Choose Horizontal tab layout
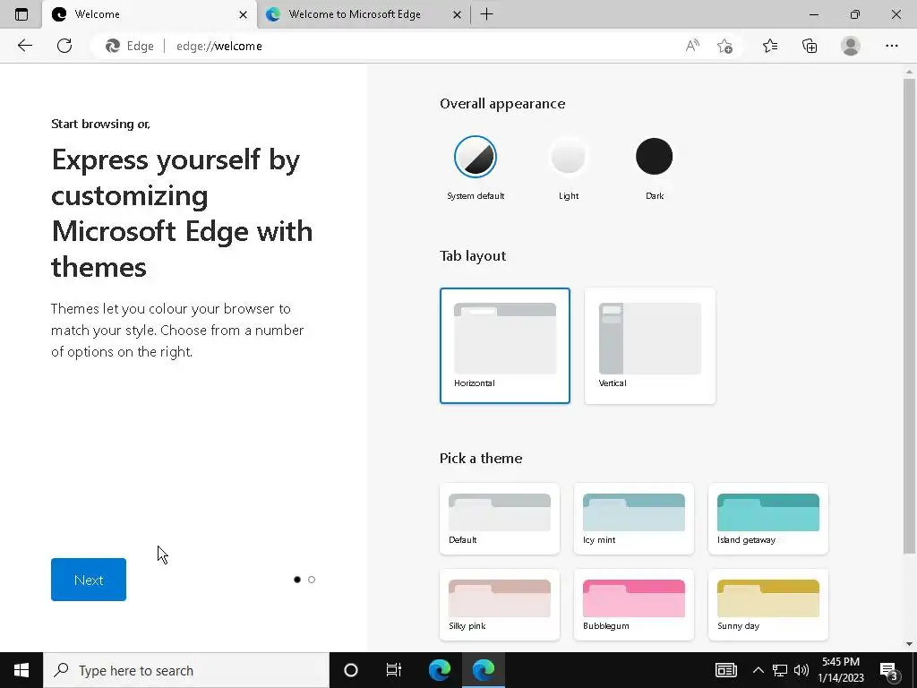The width and height of the screenshot is (917, 688). [505, 345]
